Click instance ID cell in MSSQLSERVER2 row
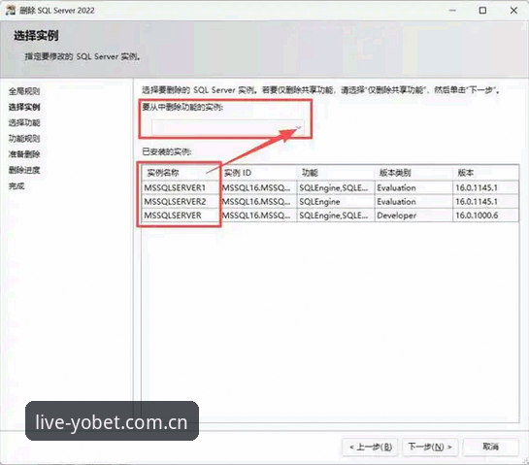The image size is (529, 465). (258, 202)
